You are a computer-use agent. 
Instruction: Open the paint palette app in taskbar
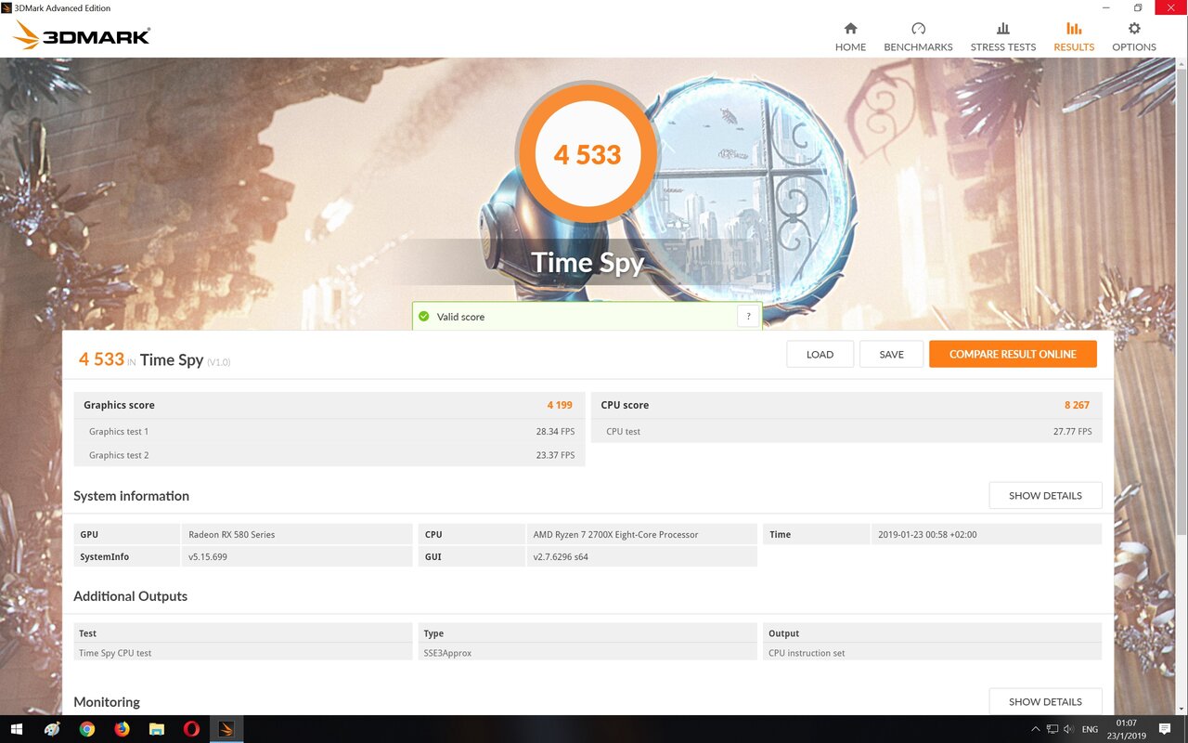tap(52, 729)
